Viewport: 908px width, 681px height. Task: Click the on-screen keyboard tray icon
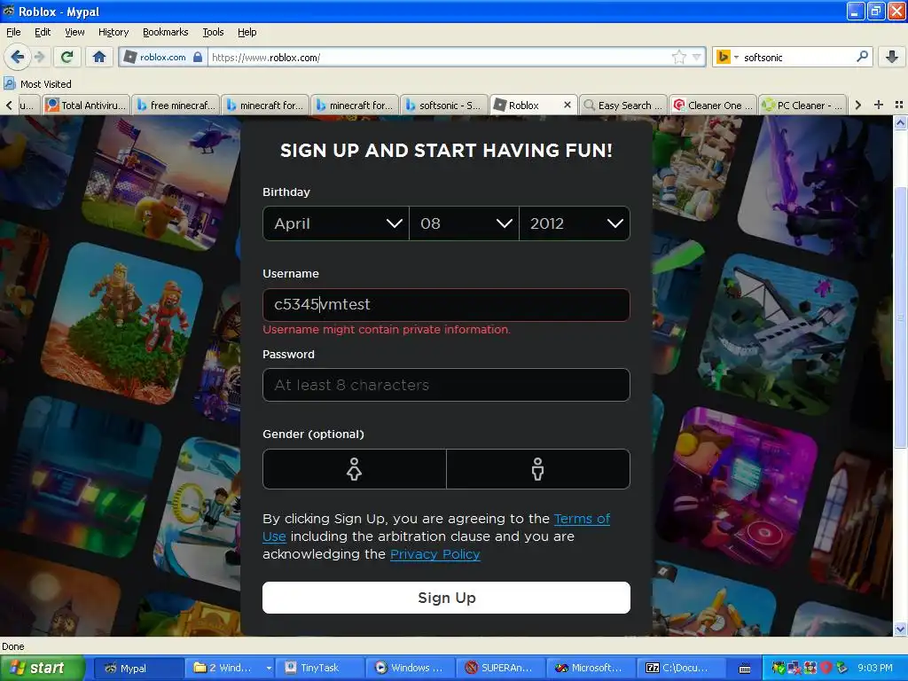pos(745,669)
